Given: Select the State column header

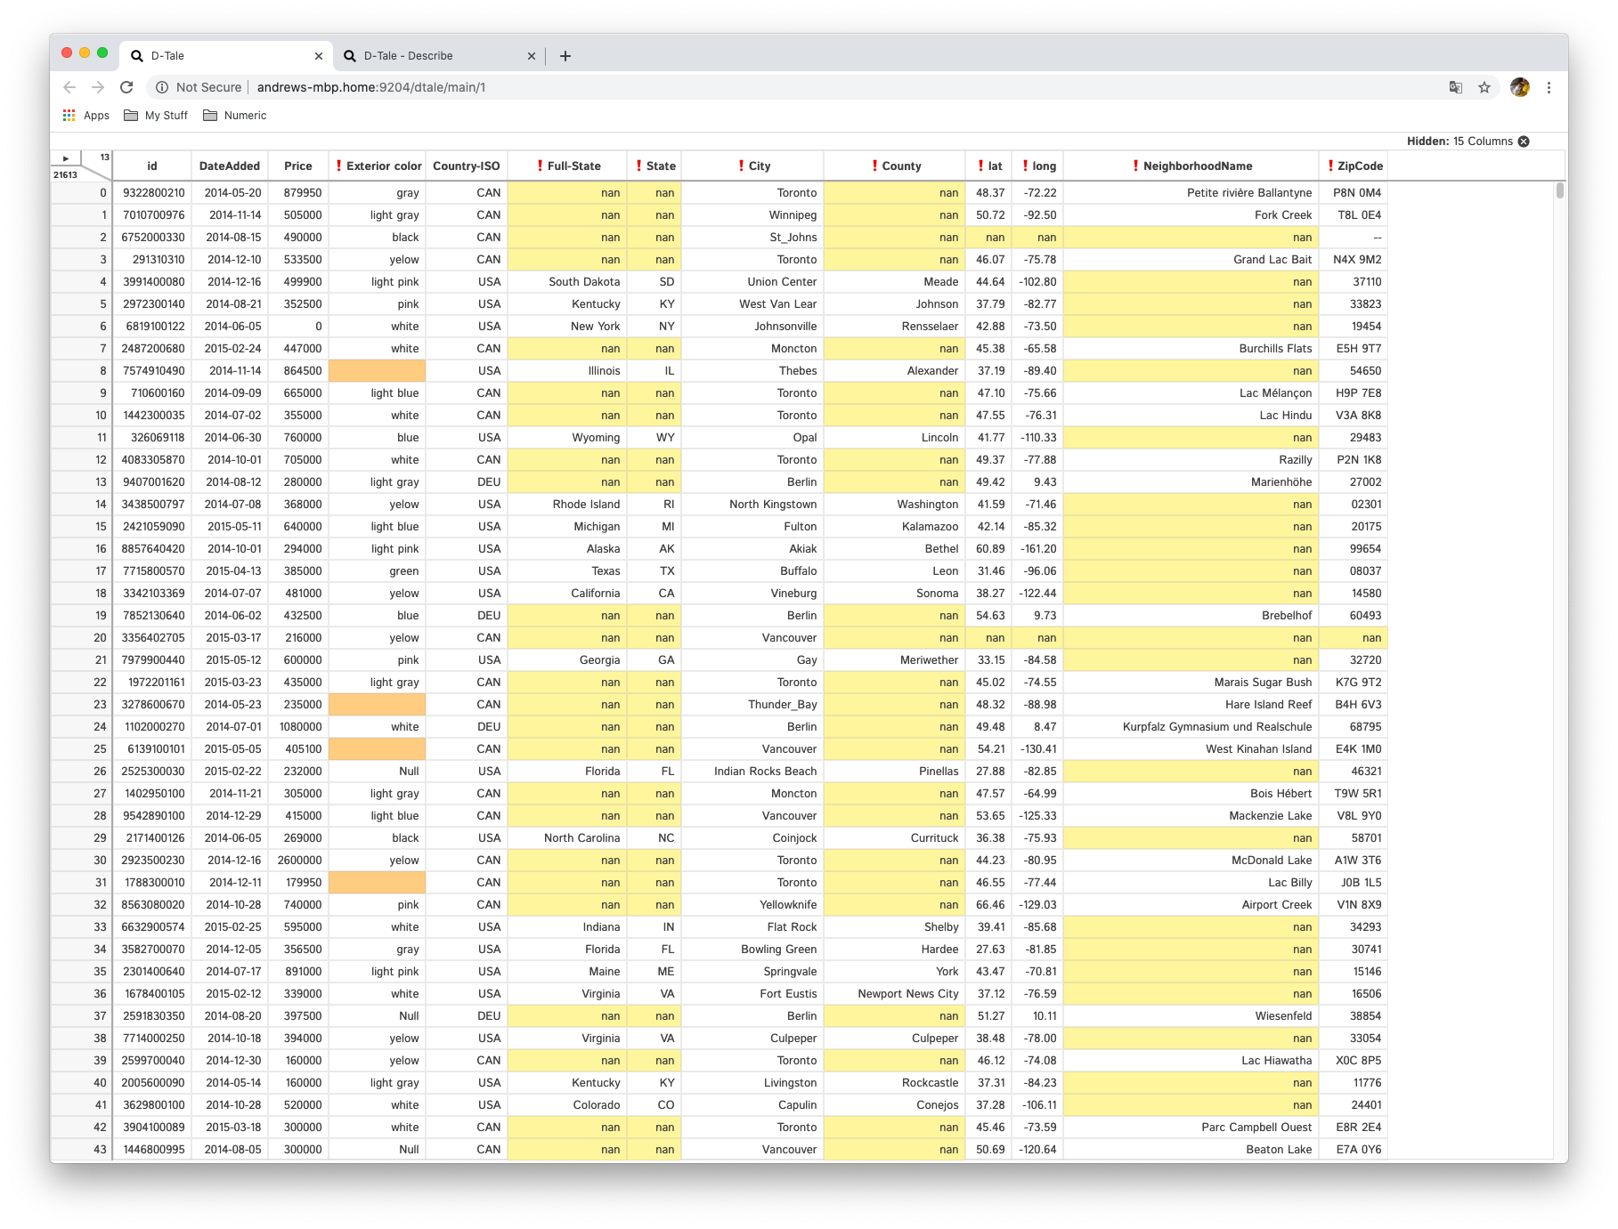Looking at the screenshot, I should click(655, 166).
